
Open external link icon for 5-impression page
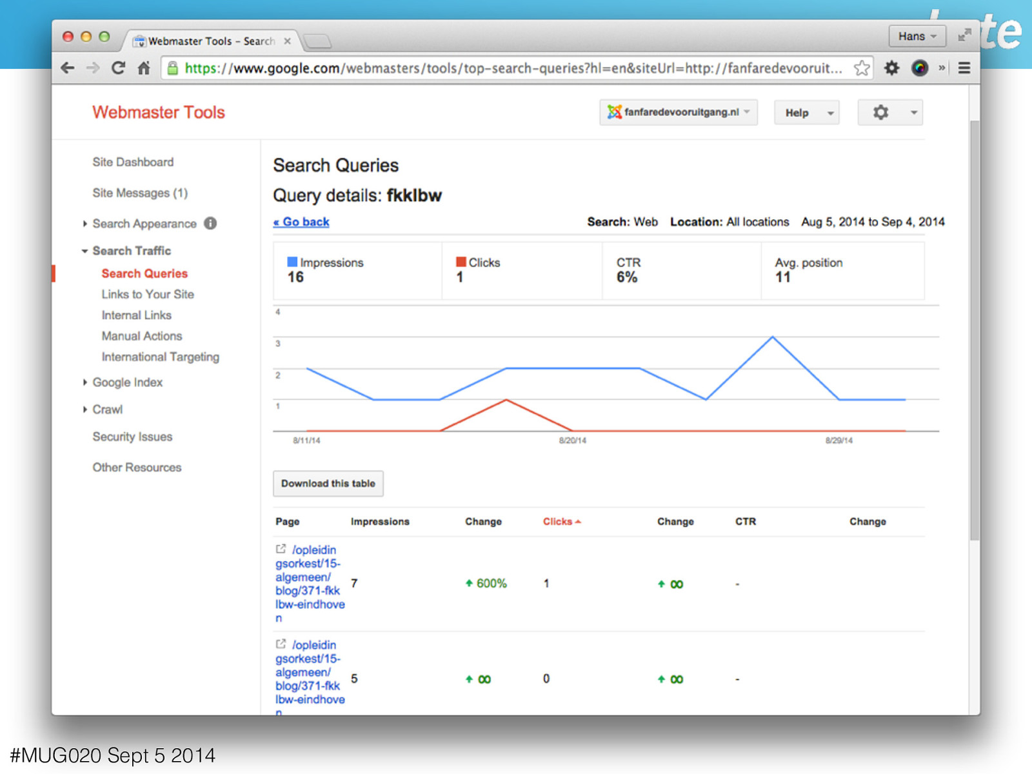[x=281, y=644]
